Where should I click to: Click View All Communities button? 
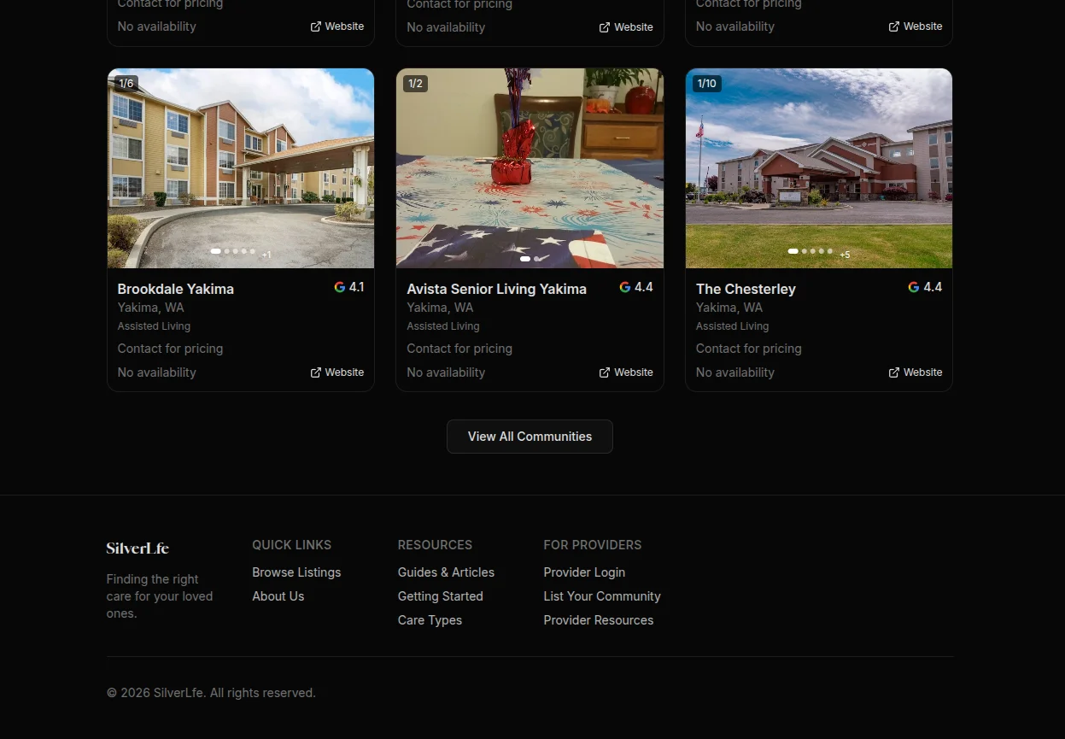coord(530,437)
